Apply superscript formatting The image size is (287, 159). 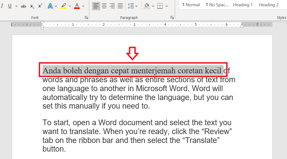click(40, 6)
